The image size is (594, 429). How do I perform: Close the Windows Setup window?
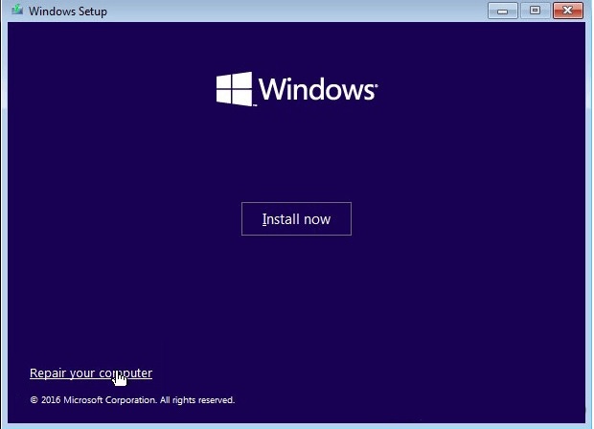coord(567,11)
